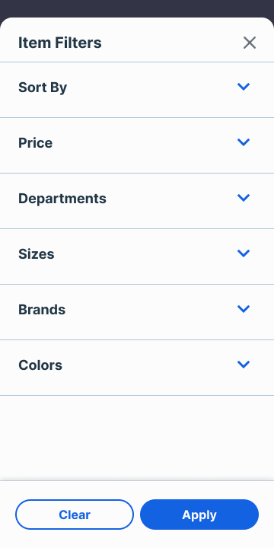The image size is (274, 548).
Task: Select the Sort By label text
Action: click(x=43, y=88)
